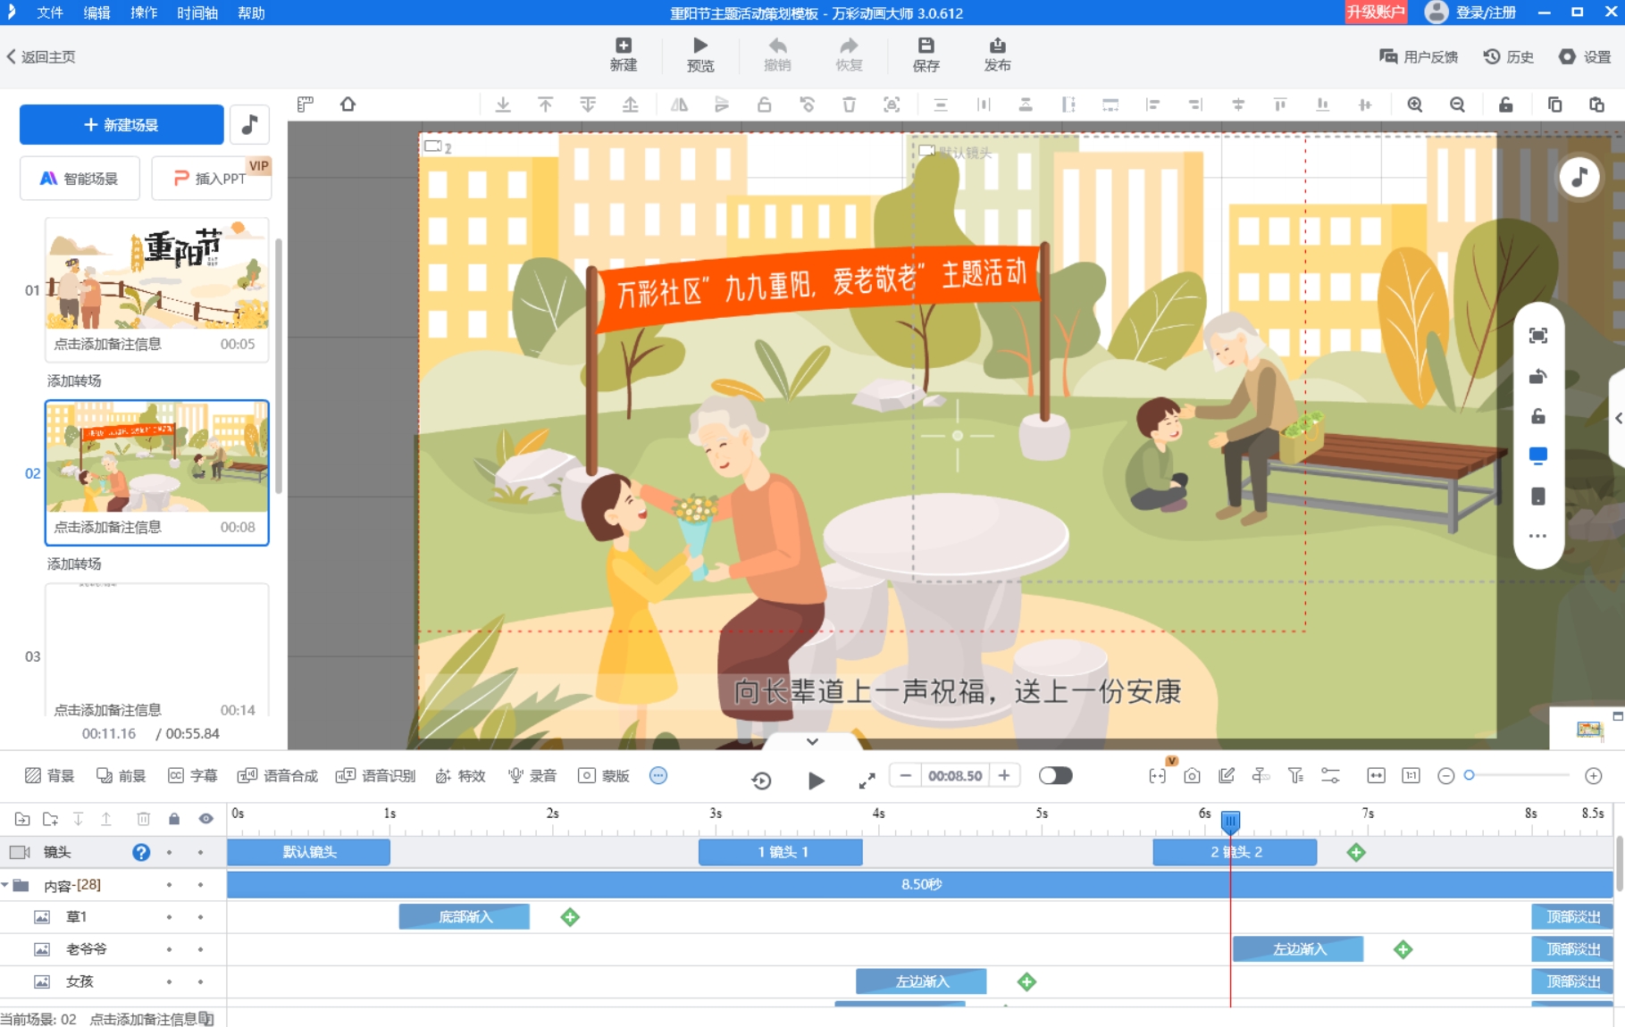Toggle the ruler icon in canvas toolbar

pyautogui.click(x=306, y=104)
